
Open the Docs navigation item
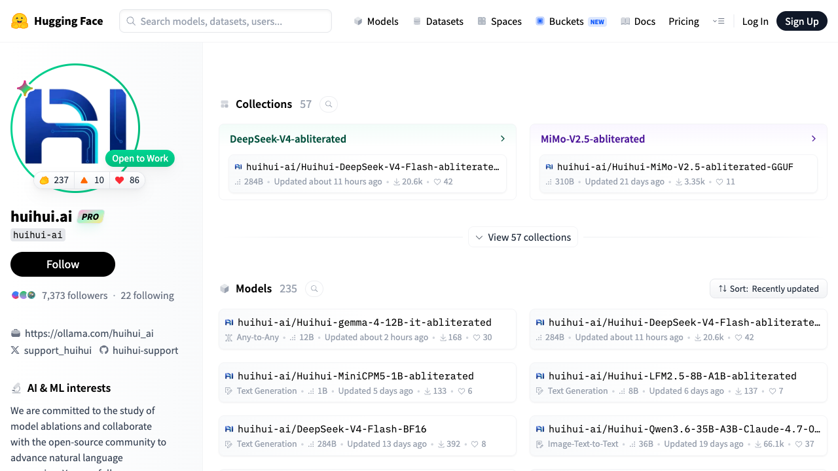pos(638,22)
